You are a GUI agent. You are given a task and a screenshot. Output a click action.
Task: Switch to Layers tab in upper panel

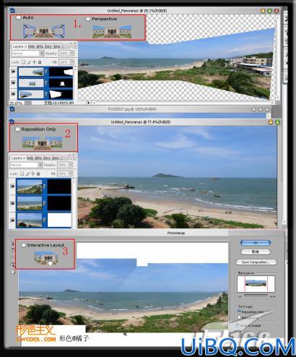(x=19, y=46)
